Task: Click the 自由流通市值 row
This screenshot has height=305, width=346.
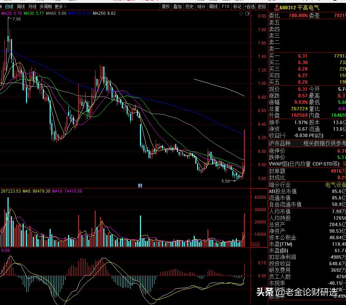Action: pos(307,205)
